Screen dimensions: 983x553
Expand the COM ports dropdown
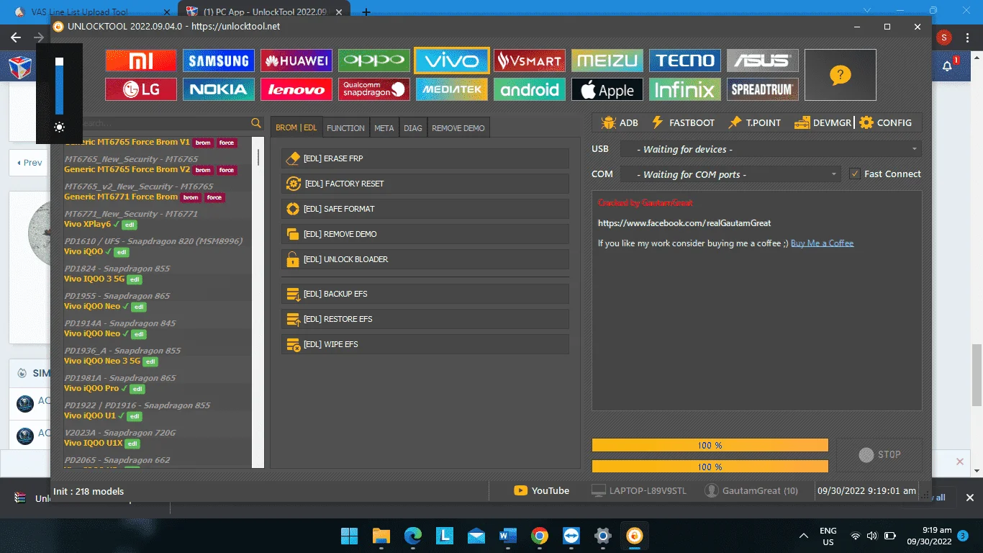[x=730, y=174]
